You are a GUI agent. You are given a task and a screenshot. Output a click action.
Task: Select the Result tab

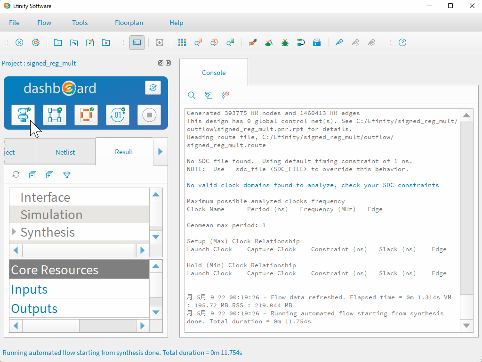124,152
